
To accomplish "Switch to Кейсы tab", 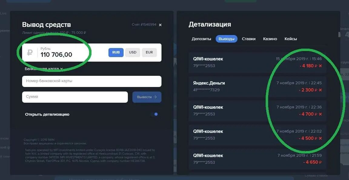I will (x=291, y=39).
